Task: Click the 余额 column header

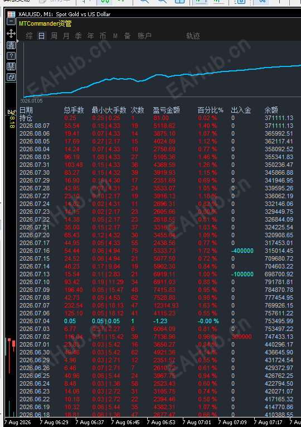Action: 271,110
